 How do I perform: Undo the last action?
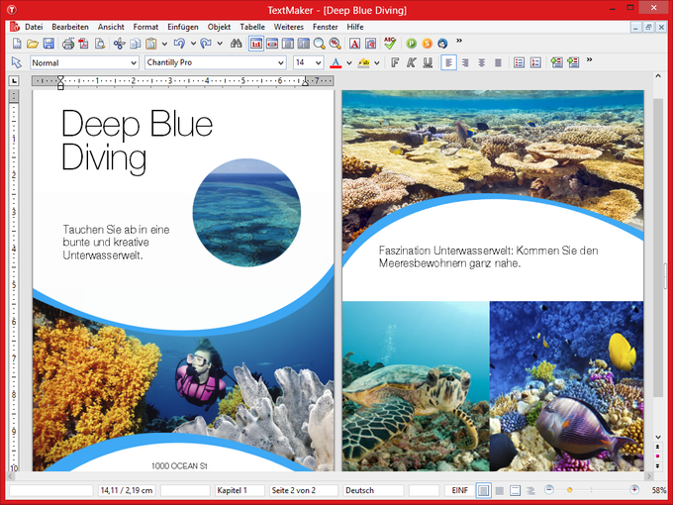(x=179, y=44)
